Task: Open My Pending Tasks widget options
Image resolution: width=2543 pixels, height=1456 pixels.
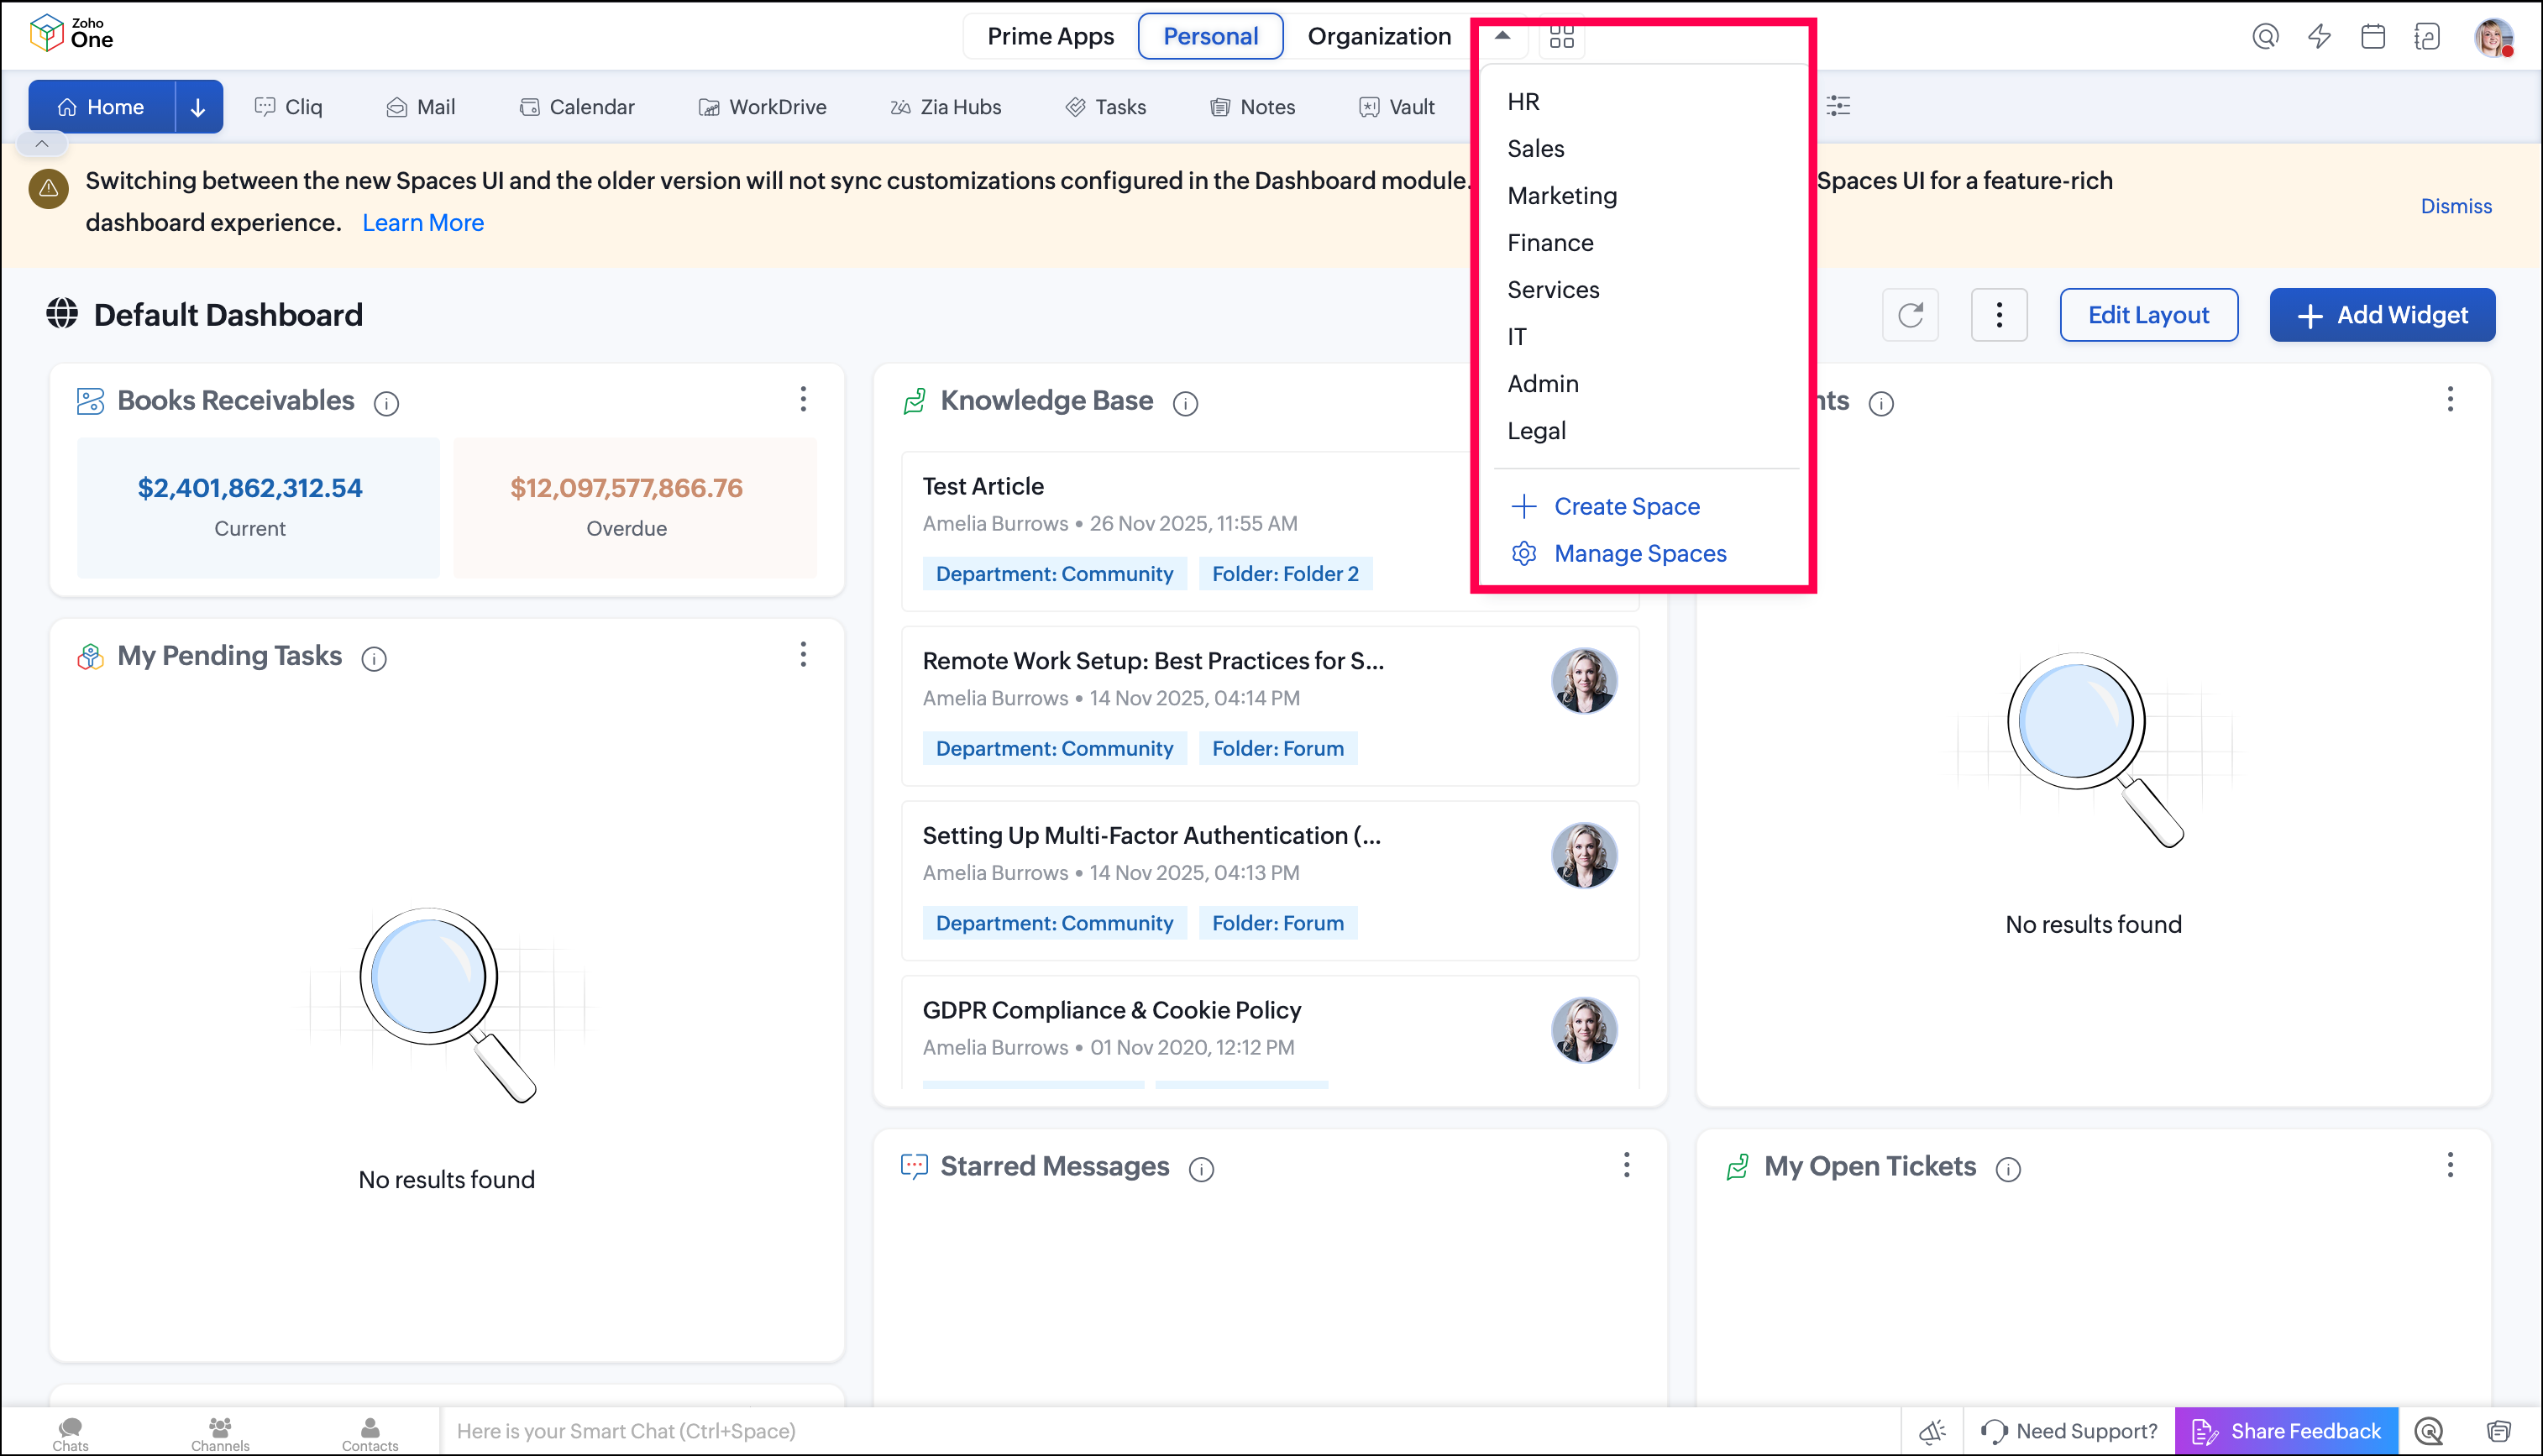Action: (803, 655)
